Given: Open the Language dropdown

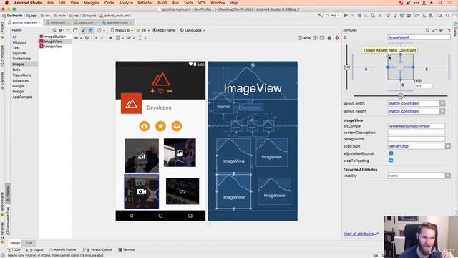Looking at the screenshot, I should coord(193,30).
